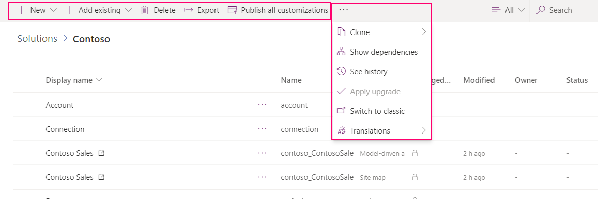Viewport: 598px width, 199px height.
Task: Open the Connection row ellipsis menu
Action: [x=262, y=128]
